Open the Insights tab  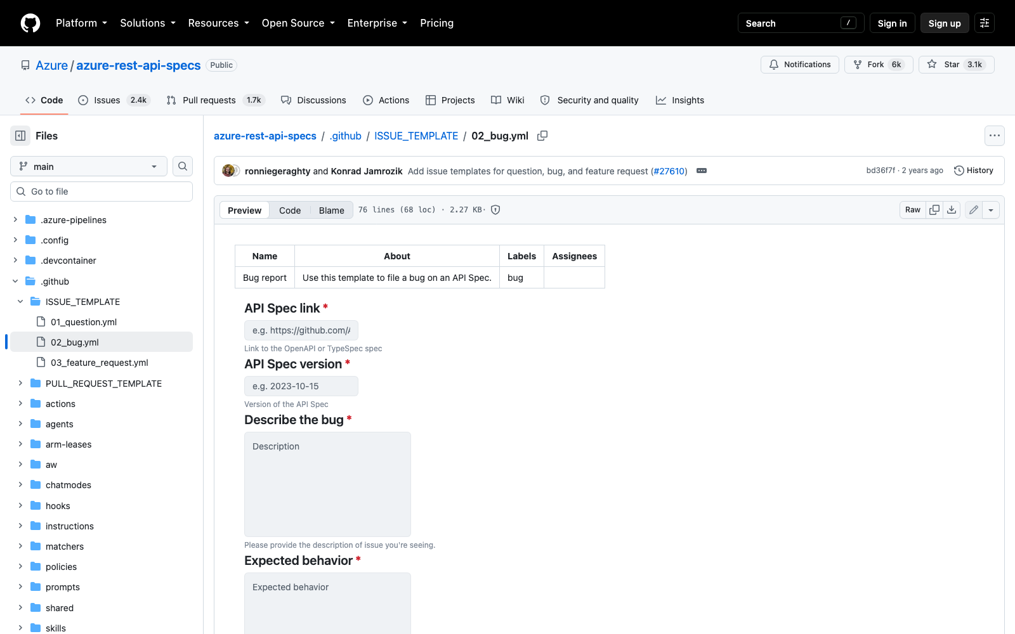[x=680, y=100]
